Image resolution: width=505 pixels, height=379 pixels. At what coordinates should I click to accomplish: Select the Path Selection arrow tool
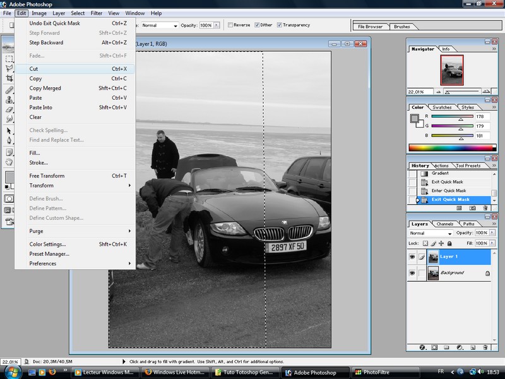point(9,131)
